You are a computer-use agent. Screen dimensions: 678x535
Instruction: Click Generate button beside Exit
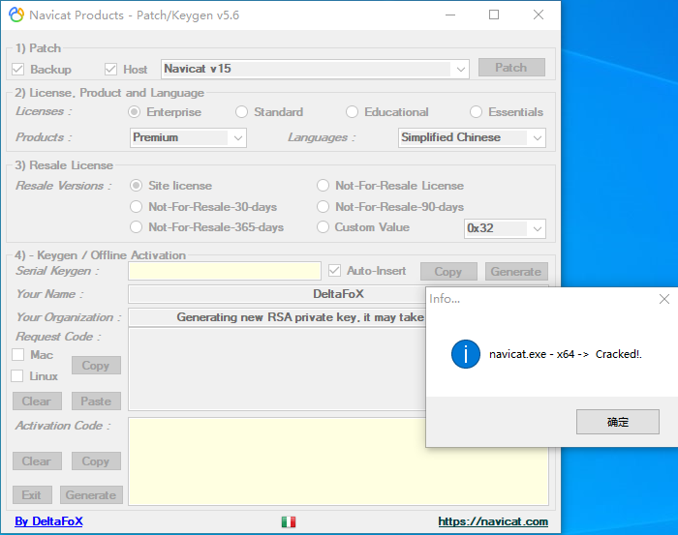[x=91, y=494]
